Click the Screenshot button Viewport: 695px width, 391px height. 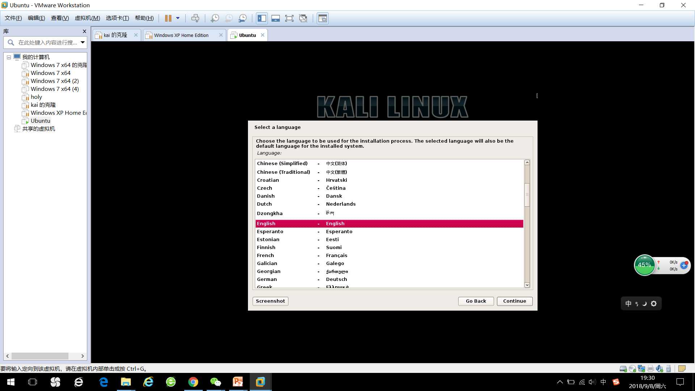click(x=271, y=301)
